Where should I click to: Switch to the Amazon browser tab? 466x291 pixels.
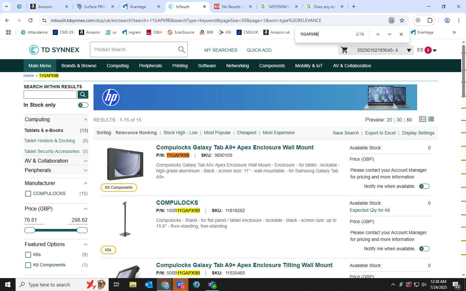point(49,6)
